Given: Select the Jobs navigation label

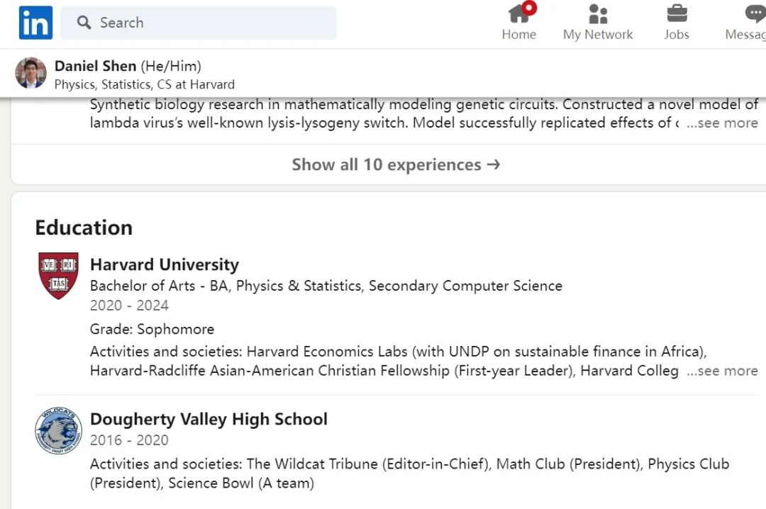Looking at the screenshot, I should (x=677, y=35).
